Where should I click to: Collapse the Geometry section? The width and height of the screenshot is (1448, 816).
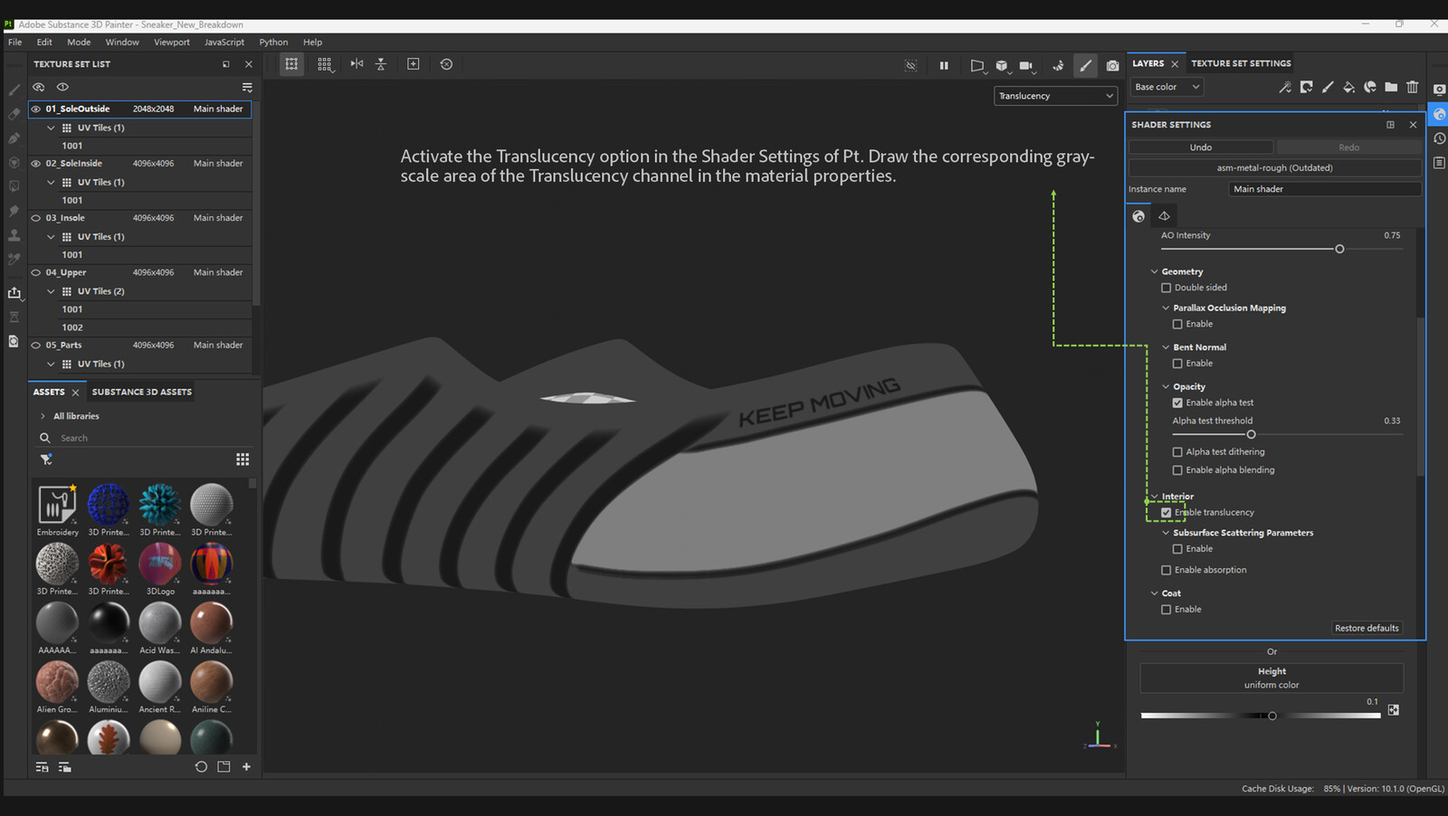click(1155, 271)
